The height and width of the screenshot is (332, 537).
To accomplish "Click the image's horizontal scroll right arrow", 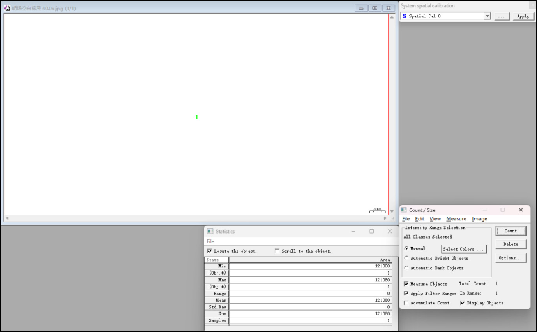I will pyautogui.click(x=385, y=218).
